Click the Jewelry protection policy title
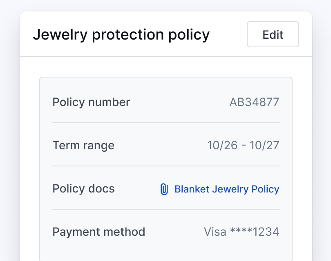 click(121, 34)
